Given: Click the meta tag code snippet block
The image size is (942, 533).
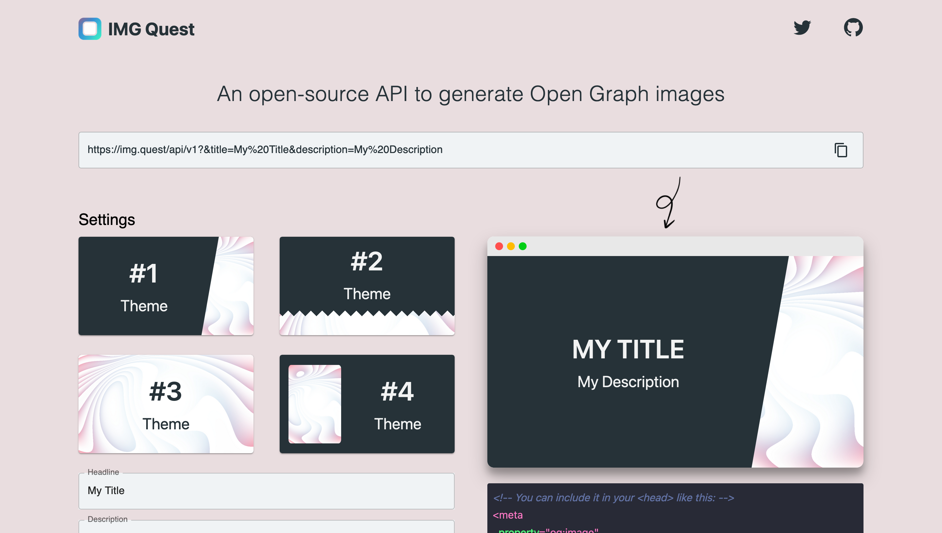Looking at the screenshot, I should 675,508.
